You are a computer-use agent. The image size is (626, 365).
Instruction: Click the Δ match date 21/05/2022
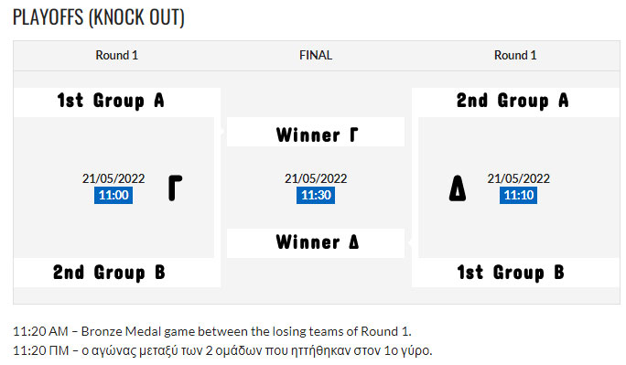518,178
